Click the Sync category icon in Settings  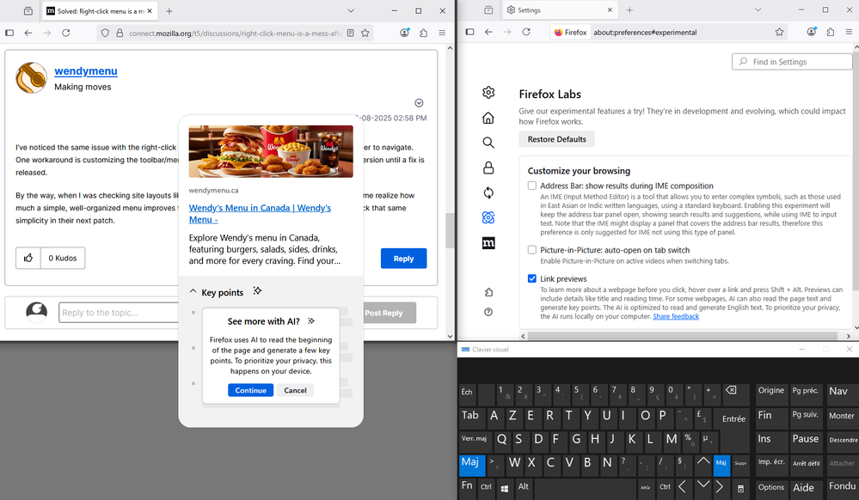[x=488, y=192]
